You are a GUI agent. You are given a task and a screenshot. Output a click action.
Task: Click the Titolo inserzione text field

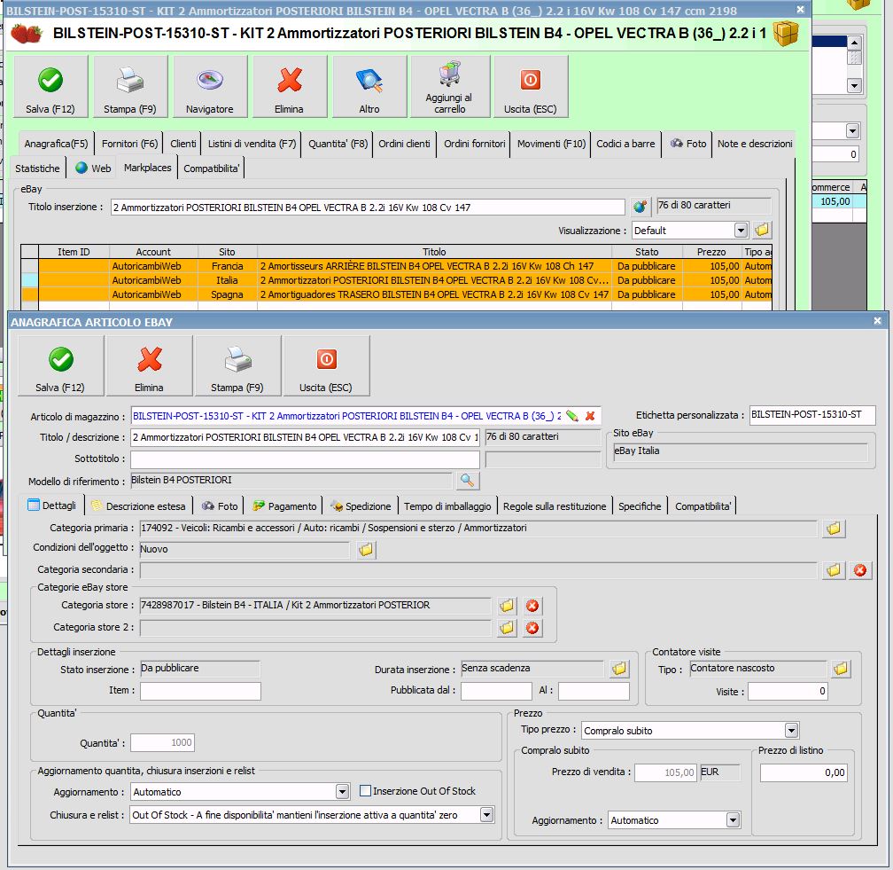[x=368, y=208]
